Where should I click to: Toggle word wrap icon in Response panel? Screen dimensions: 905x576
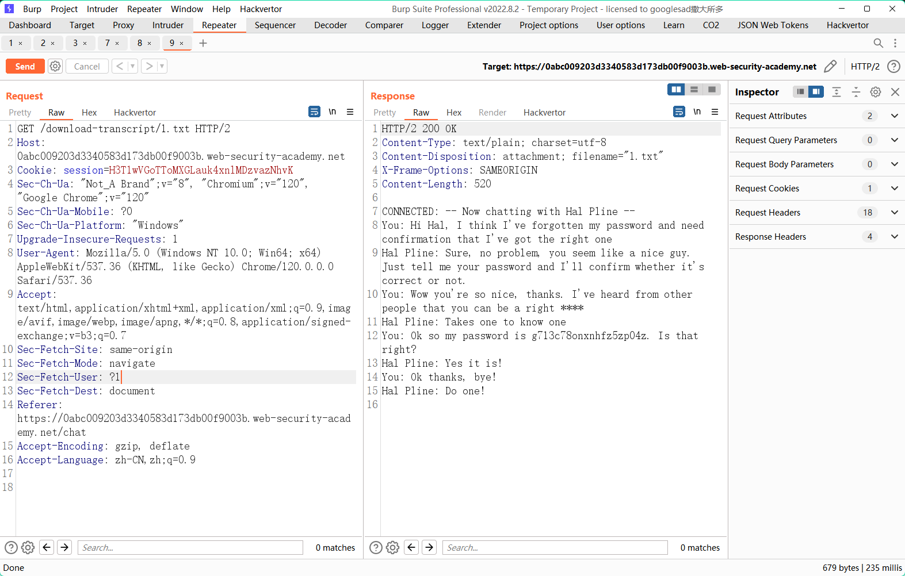tap(679, 112)
